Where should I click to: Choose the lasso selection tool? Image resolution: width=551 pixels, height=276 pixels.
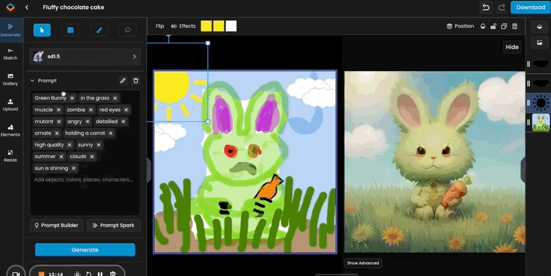click(127, 30)
